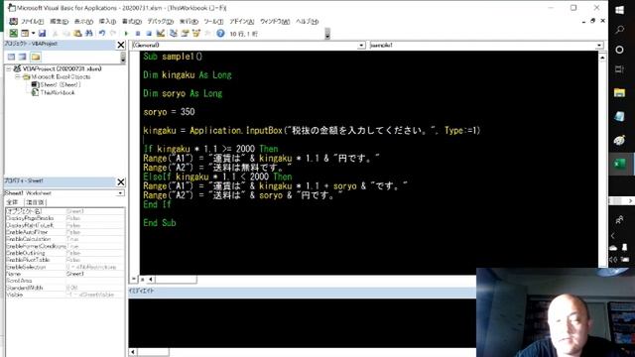Click the Redo toolbar icon
The image size is (635, 357).
[113, 33]
